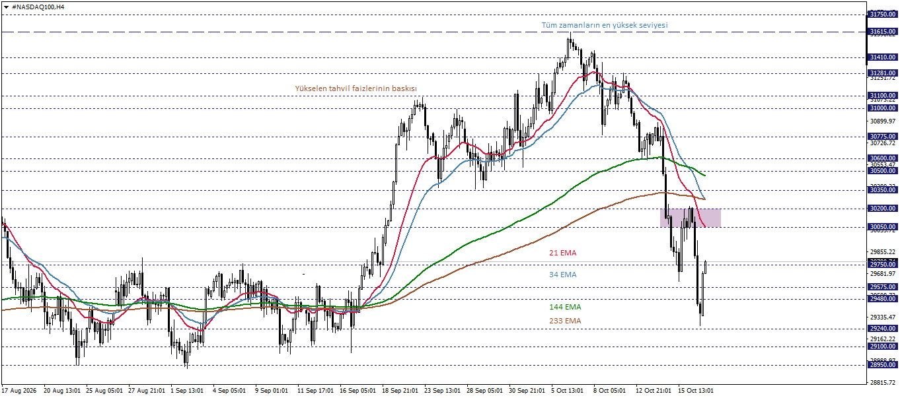Select the purple shaded zone rectangle
The height and width of the screenshot is (398, 900).
click(691, 218)
